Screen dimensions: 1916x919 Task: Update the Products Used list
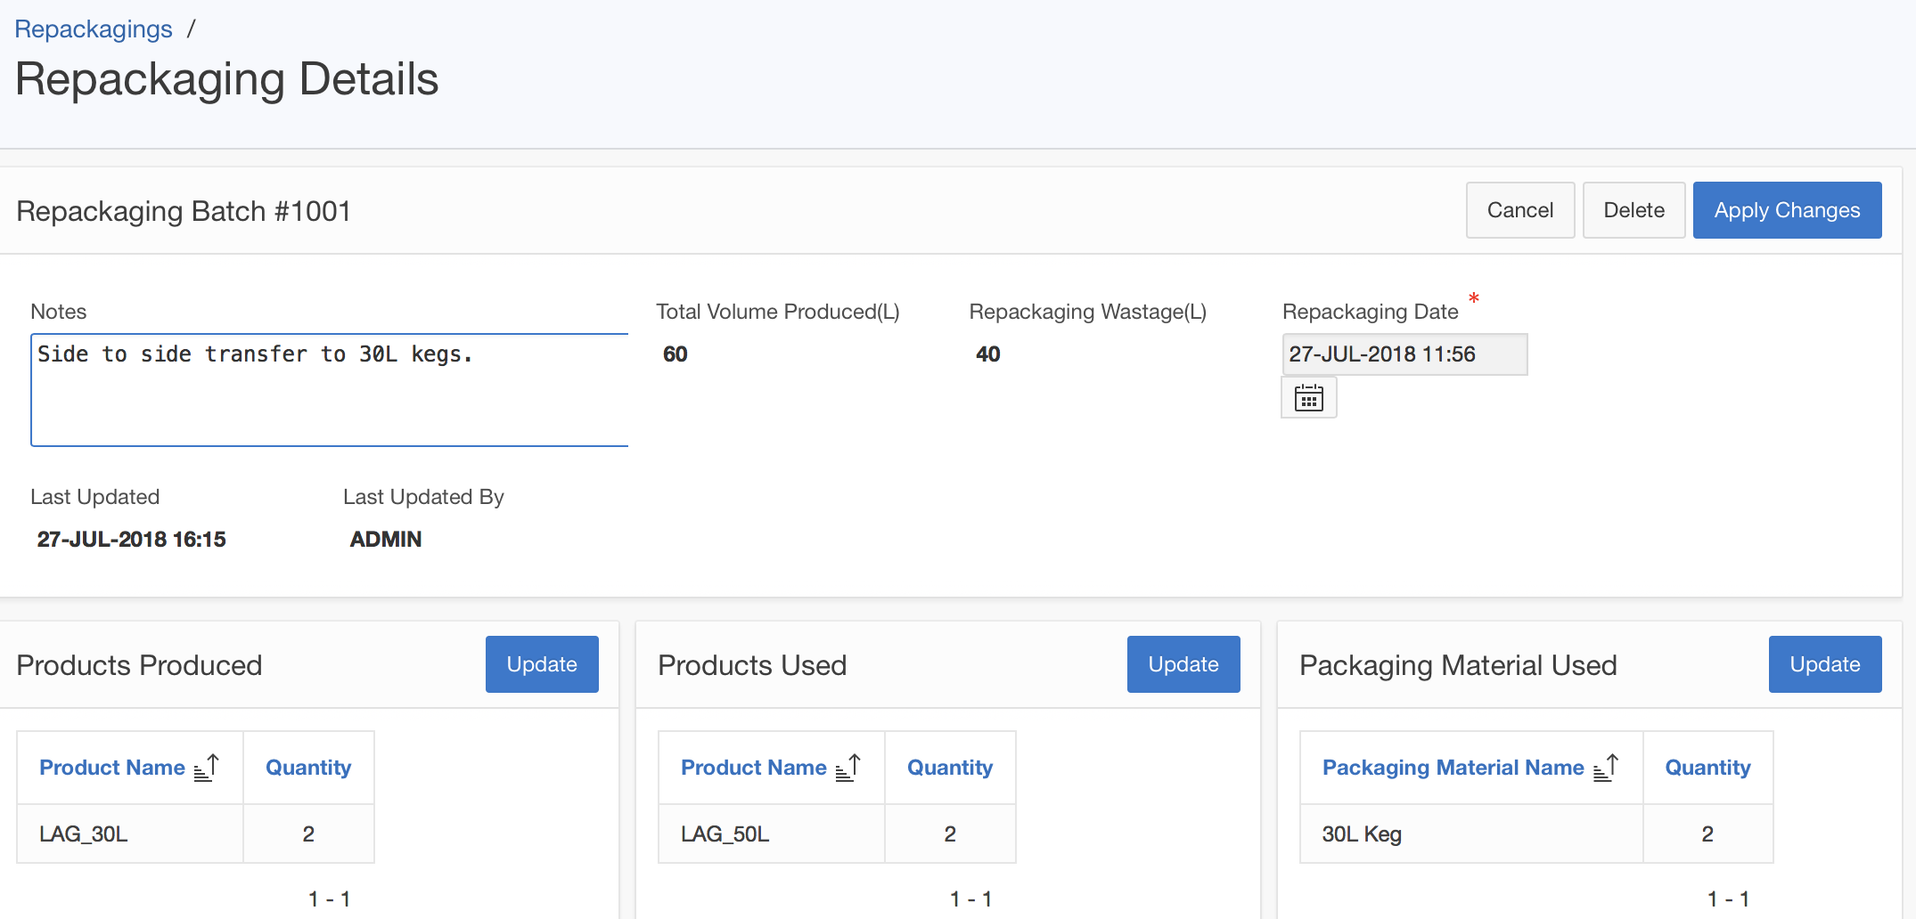(x=1183, y=664)
